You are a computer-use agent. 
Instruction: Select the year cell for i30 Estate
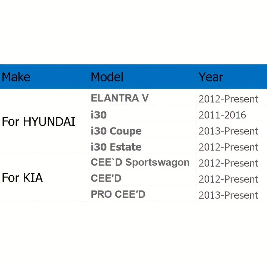coord(229,147)
